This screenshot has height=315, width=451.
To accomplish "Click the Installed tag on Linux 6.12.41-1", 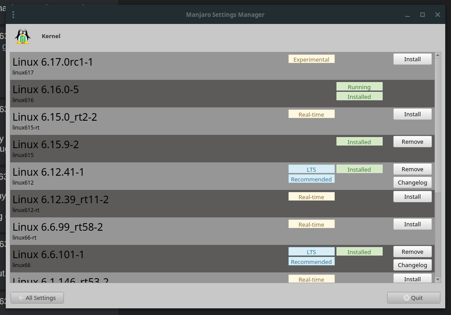I will click(360, 169).
